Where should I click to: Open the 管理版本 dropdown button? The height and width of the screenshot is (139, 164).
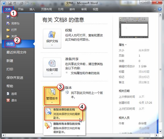pos(52,96)
